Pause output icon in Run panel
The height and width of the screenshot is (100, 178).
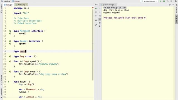tap(96, 16)
